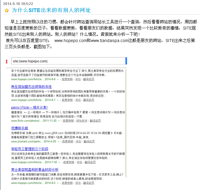Viewport: 202px width, 190px height.
Task: Open the result 男士美容院盈利的黄金时段分析
Action: click(x=35, y=170)
